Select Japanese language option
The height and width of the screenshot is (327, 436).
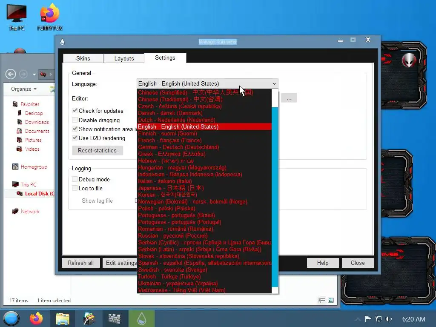(x=204, y=188)
